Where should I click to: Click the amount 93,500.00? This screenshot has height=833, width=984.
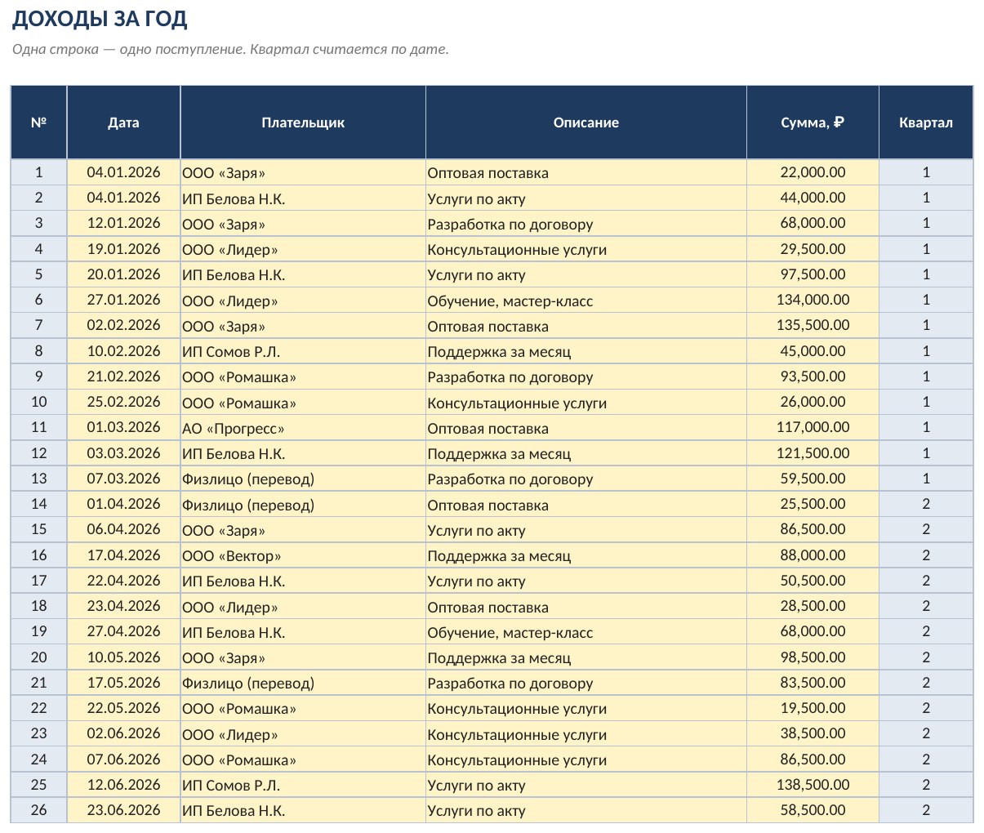pos(813,376)
